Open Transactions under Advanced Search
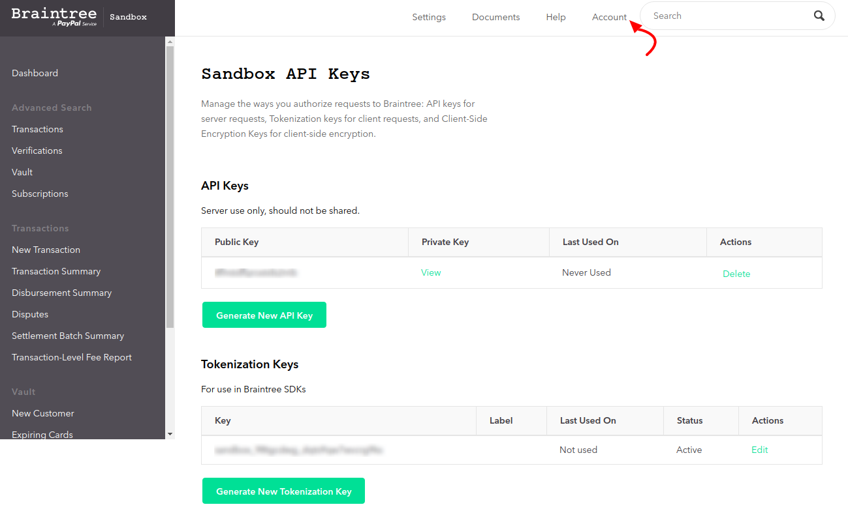Screen dimensions: 848x524 [x=37, y=129]
